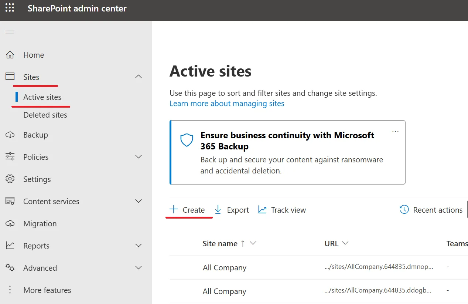
Task: Click the Content services icon
Action: [10, 201]
